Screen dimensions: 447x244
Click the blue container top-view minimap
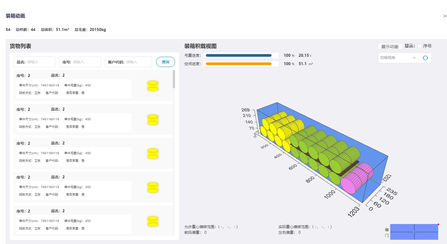click(414, 232)
